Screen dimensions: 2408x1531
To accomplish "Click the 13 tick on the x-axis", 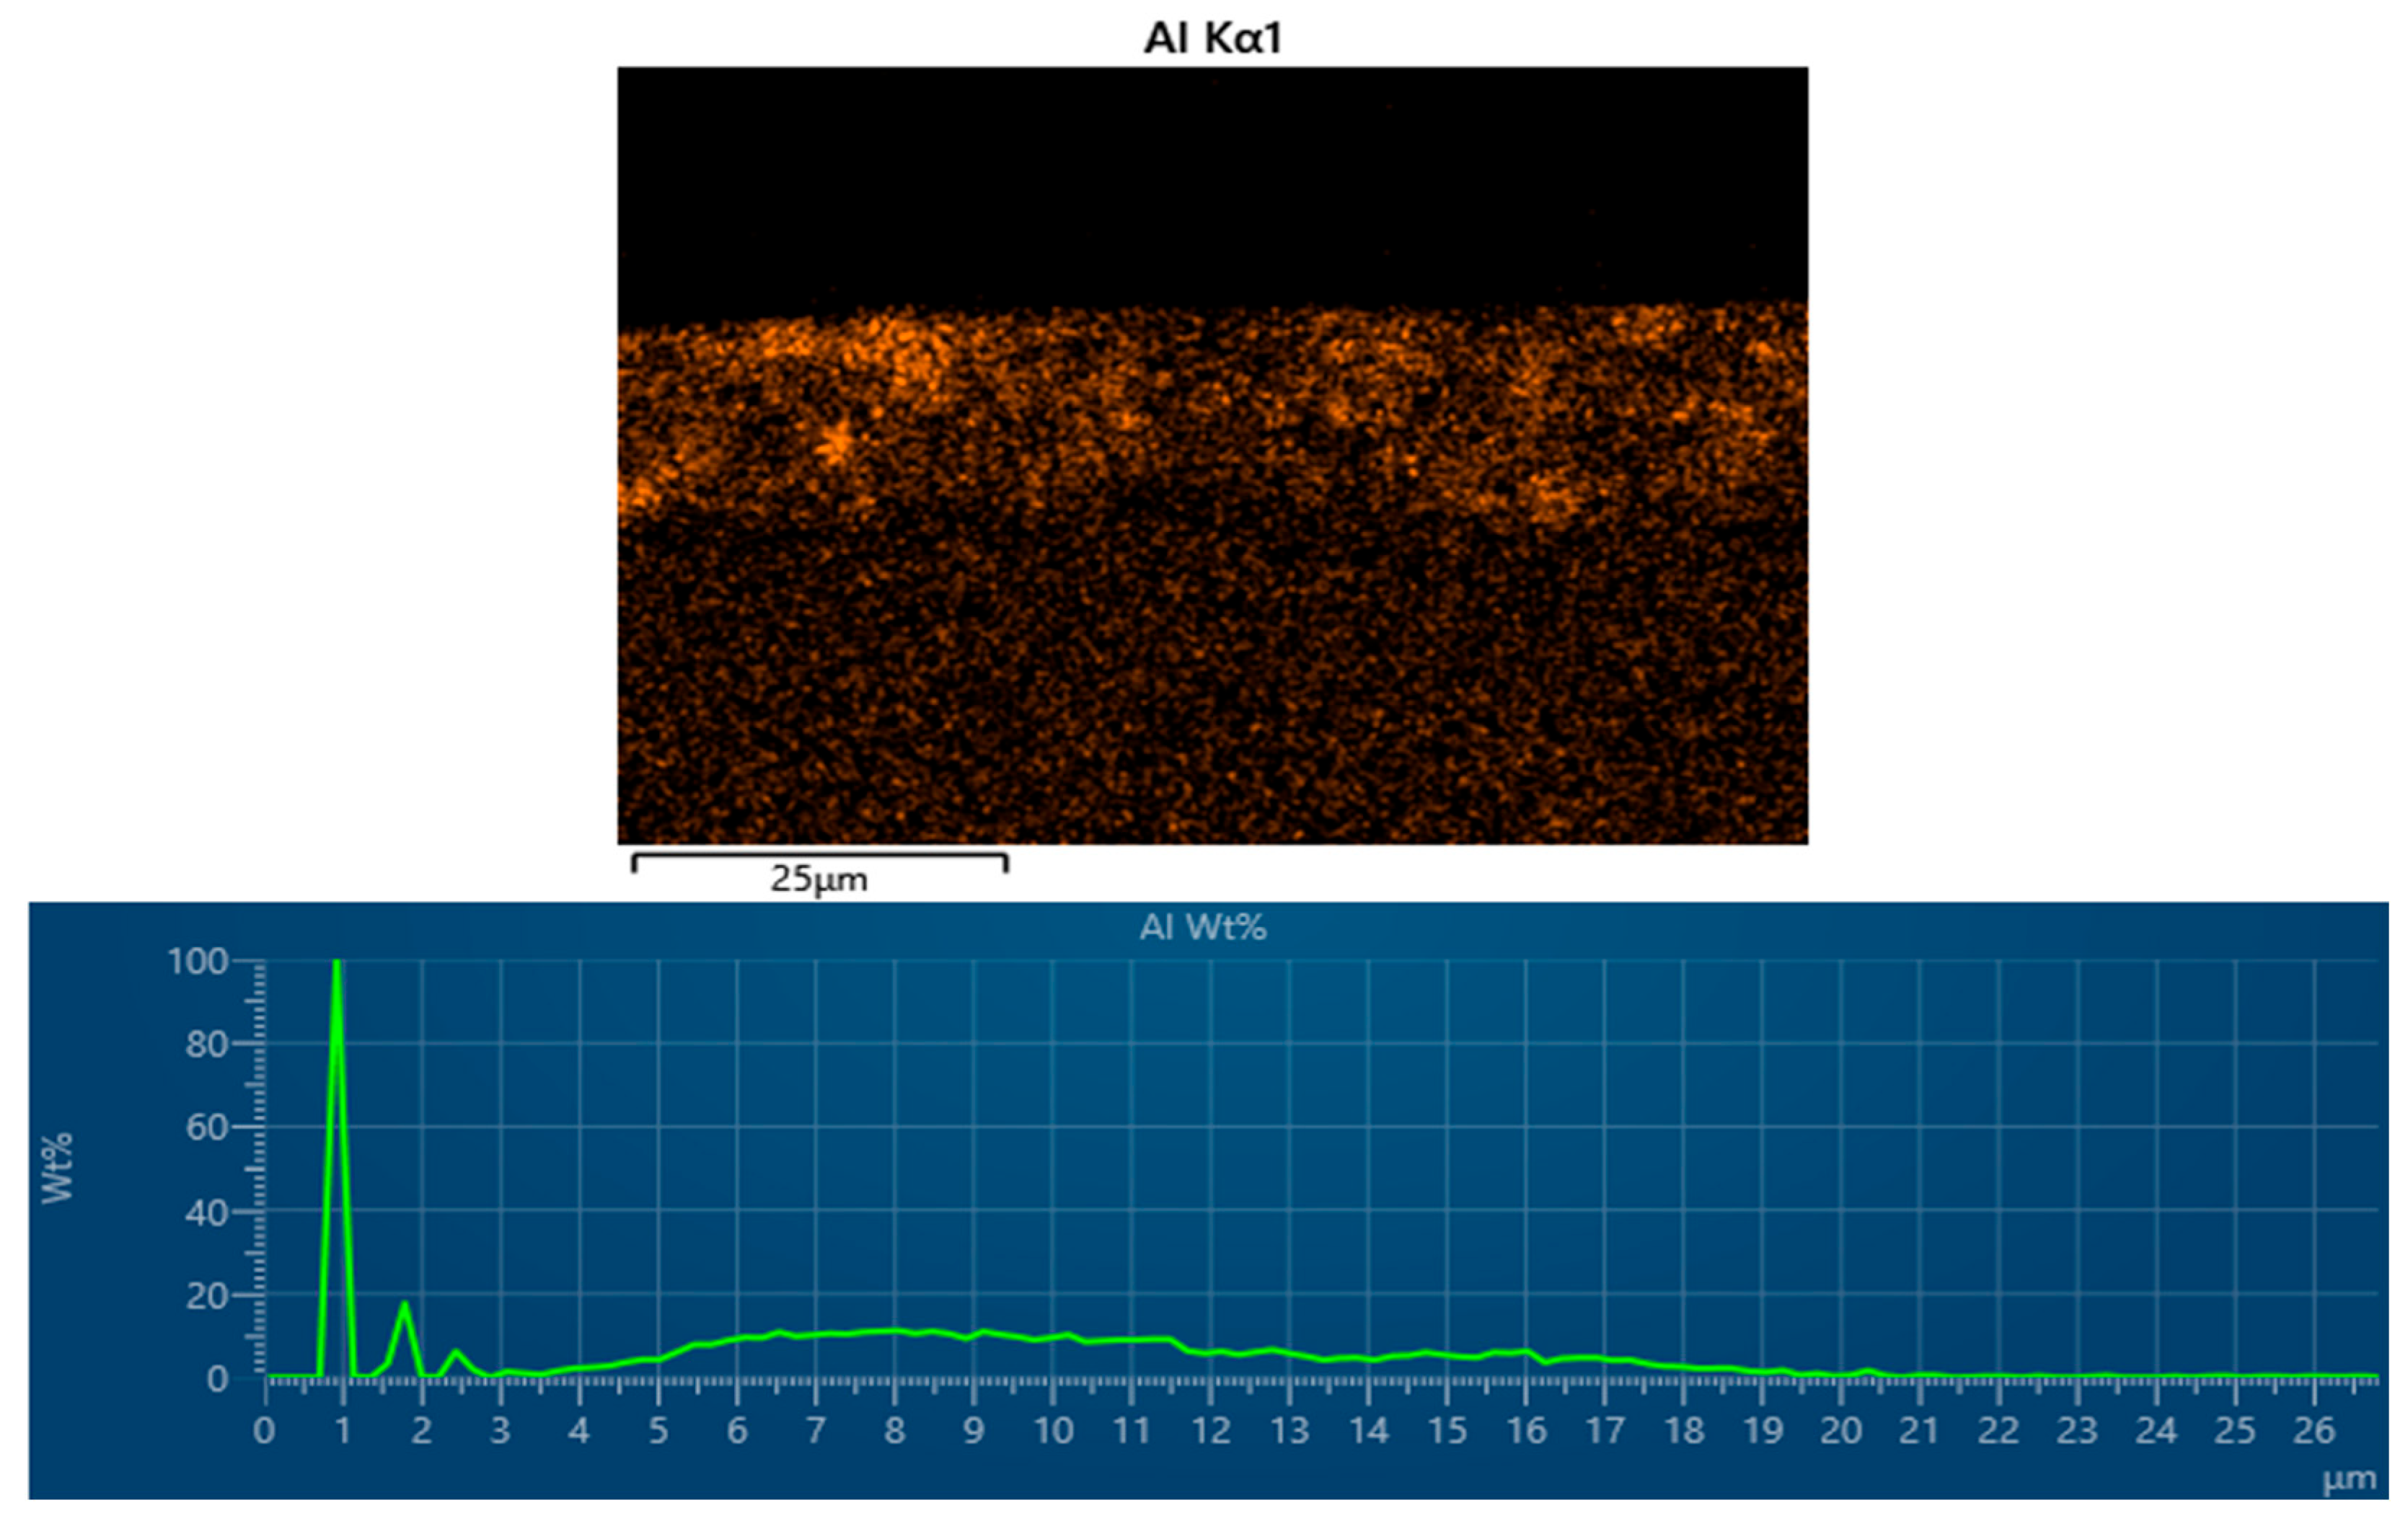I will click(1289, 1431).
